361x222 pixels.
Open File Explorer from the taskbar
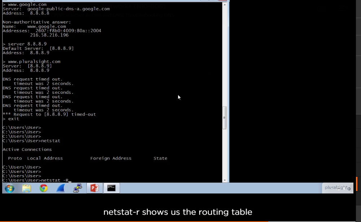(x=26, y=188)
